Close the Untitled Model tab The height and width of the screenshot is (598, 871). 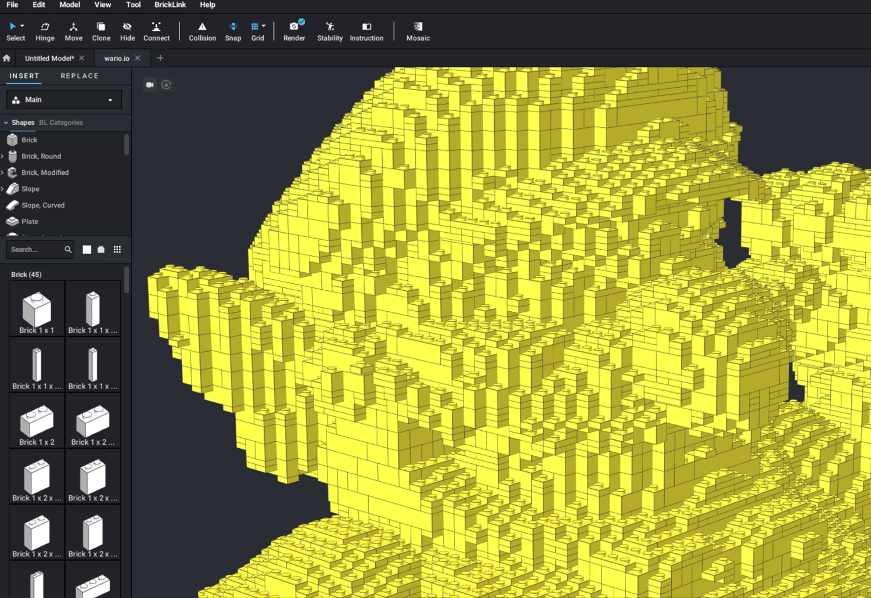[x=82, y=58]
